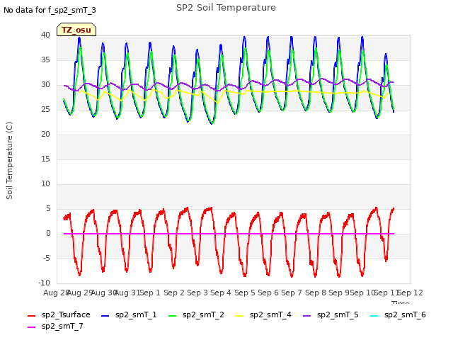Click the 'No data for f_sp2_smT_3' message
453x340 pixels.
[x=50, y=10]
